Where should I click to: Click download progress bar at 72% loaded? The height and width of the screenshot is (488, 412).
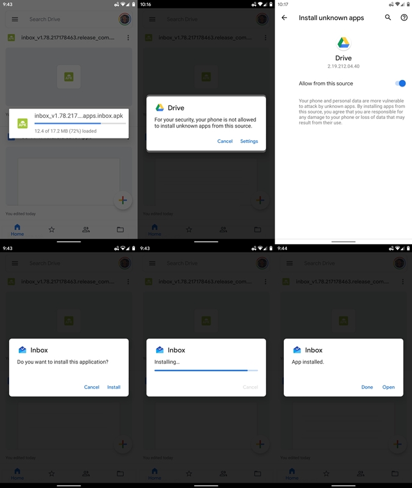80,124
